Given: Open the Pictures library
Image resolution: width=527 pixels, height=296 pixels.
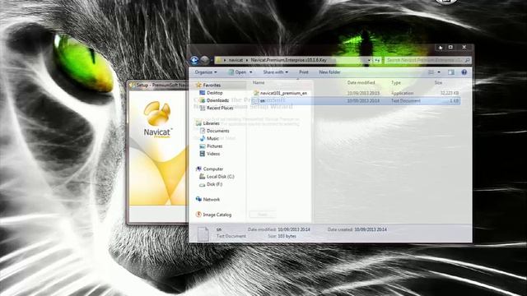Looking at the screenshot, I should pos(214,146).
